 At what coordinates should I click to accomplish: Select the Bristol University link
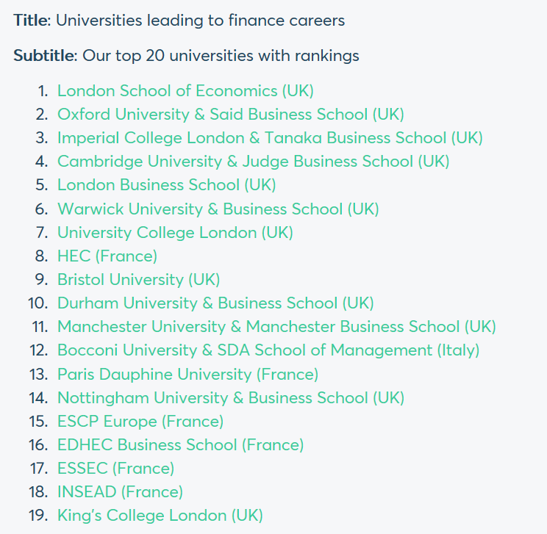tap(138, 280)
